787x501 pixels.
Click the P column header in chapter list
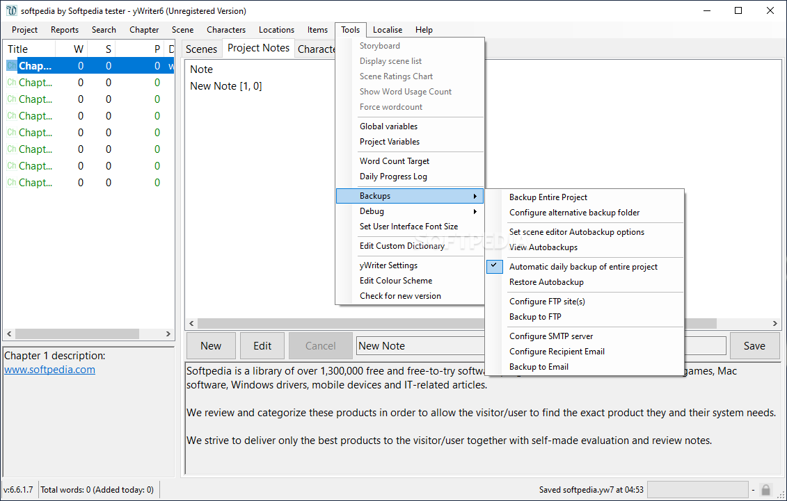[140, 49]
